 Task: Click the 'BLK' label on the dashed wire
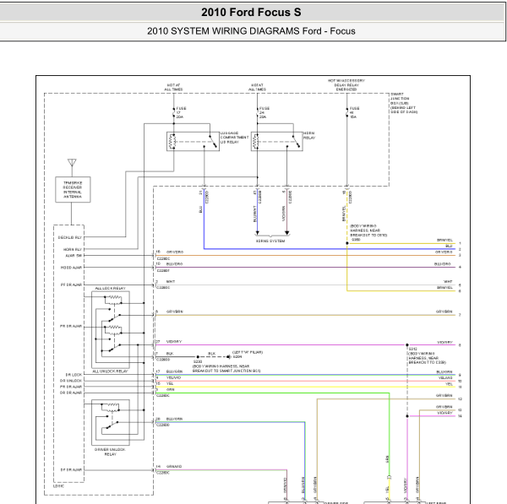(x=212, y=354)
